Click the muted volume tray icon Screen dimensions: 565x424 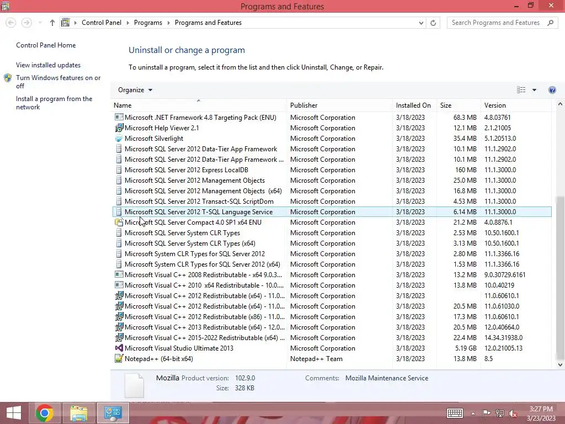[513, 413]
